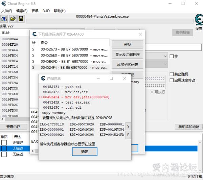Click the 004524FA test eax,eax line

coord(66,103)
